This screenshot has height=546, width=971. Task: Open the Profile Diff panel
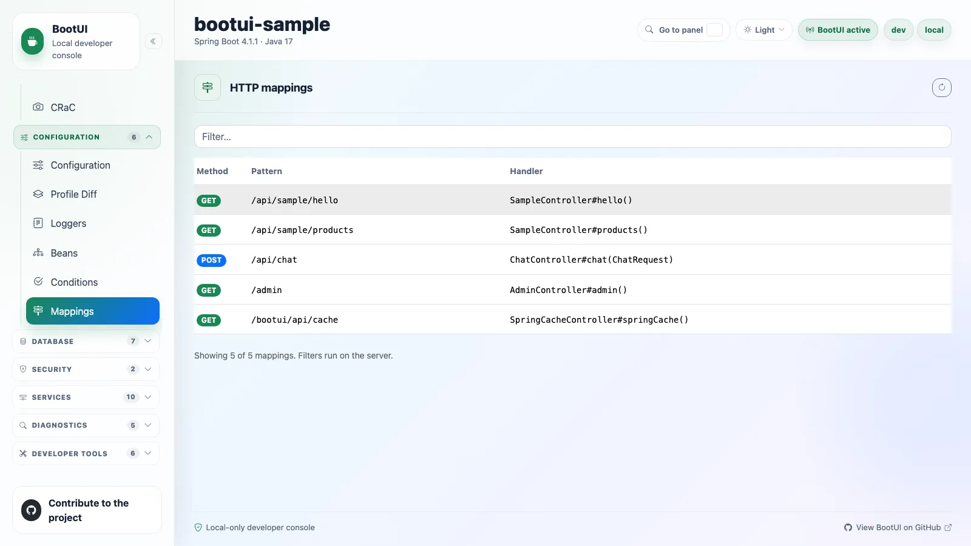[x=92, y=194]
